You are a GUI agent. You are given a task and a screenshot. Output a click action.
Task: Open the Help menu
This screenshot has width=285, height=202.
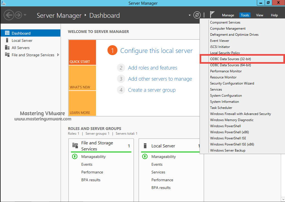274,15
